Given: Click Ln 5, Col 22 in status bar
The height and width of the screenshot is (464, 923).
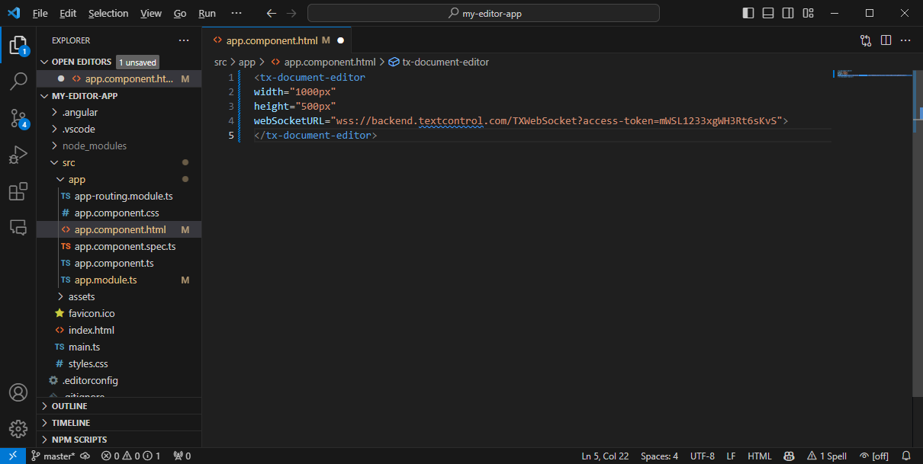Looking at the screenshot, I should [605, 456].
